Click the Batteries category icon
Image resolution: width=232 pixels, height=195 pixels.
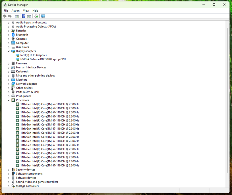(x=13, y=31)
